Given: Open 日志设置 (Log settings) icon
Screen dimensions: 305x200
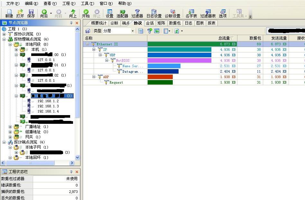Looking at the screenshot, I should [x=154, y=13].
